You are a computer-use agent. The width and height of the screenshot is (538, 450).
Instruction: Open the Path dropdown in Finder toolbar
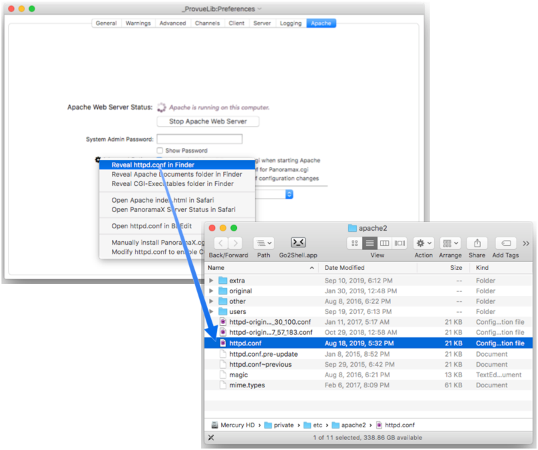point(264,243)
